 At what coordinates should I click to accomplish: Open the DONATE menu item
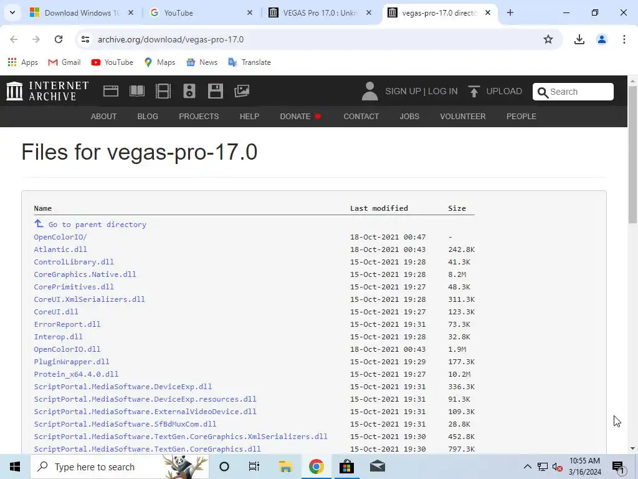[x=300, y=117]
